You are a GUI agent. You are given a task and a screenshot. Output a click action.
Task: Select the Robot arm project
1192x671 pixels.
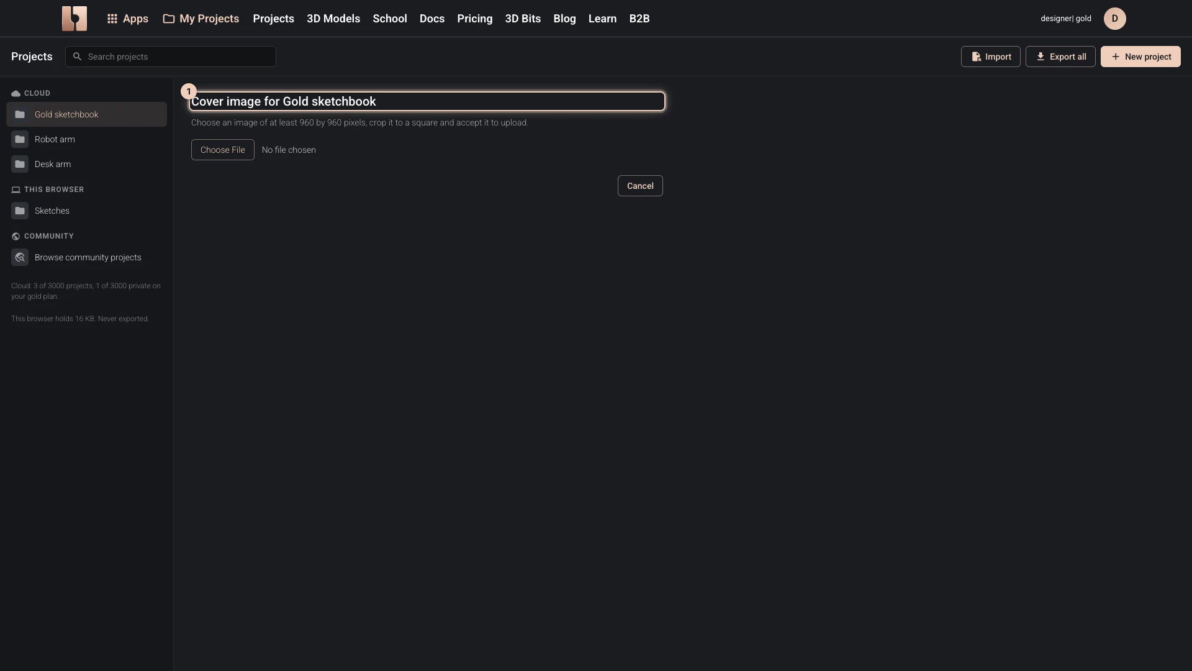pos(86,139)
